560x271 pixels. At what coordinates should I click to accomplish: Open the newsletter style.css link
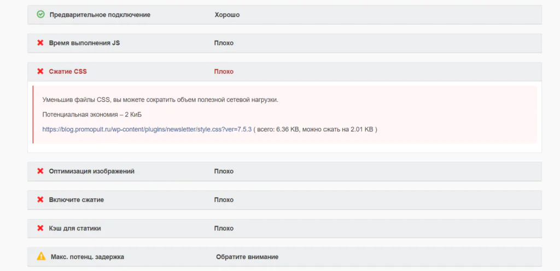147,129
